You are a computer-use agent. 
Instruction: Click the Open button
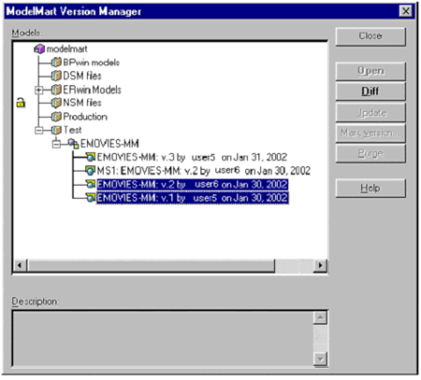[370, 71]
